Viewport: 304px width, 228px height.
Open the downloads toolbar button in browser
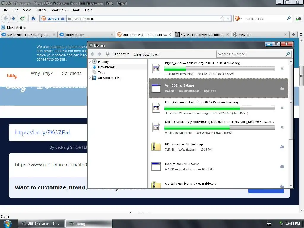click(x=298, y=19)
